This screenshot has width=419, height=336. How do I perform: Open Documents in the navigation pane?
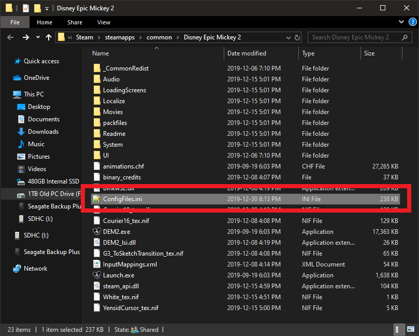tap(44, 119)
